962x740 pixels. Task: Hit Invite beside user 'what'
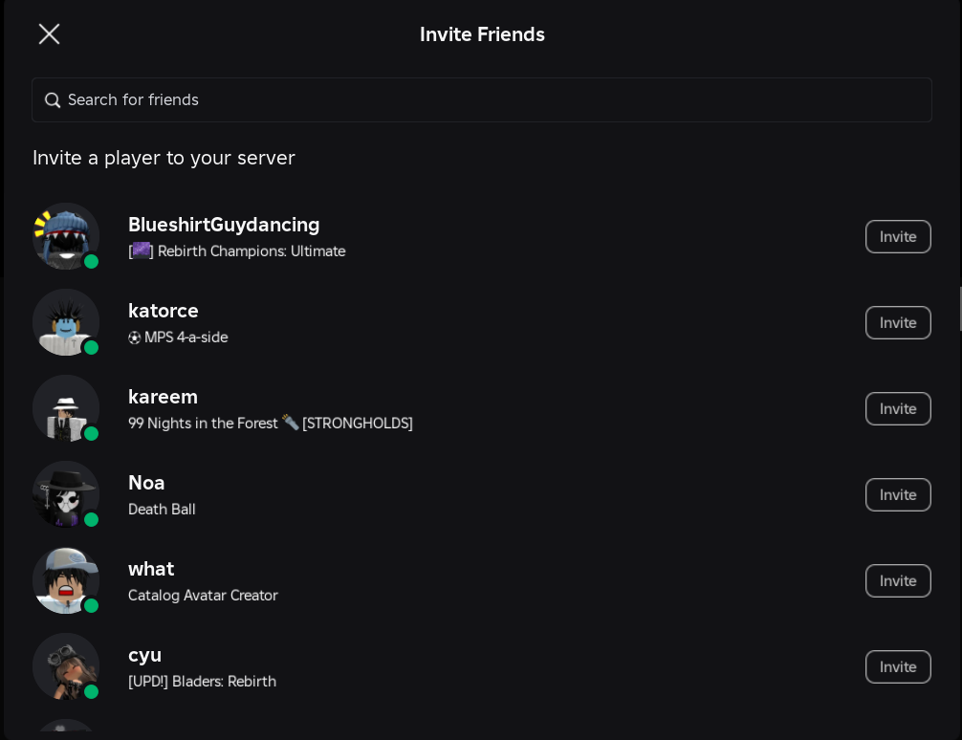point(898,581)
